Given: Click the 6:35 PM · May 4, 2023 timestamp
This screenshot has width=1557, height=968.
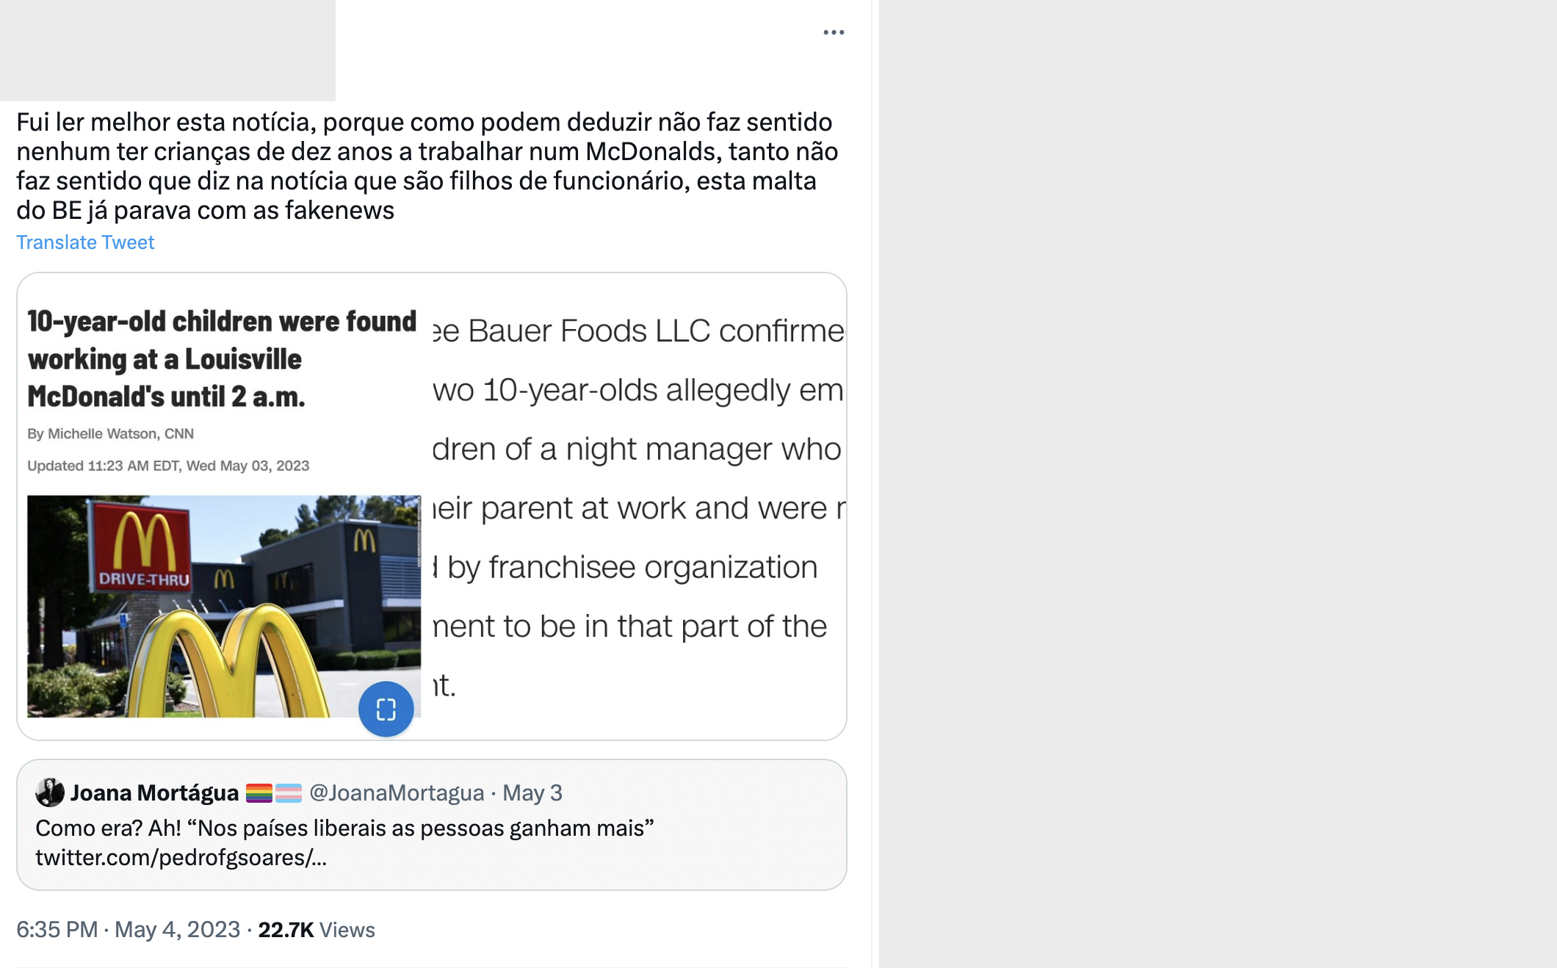Looking at the screenshot, I should tap(129, 930).
